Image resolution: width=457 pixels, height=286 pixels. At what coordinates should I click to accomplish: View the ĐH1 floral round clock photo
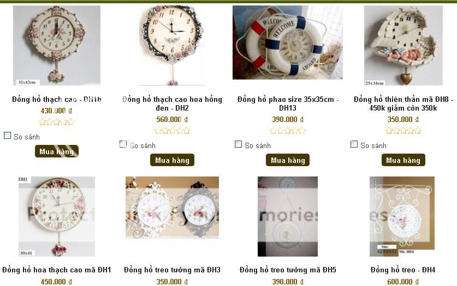pyautogui.click(x=57, y=216)
